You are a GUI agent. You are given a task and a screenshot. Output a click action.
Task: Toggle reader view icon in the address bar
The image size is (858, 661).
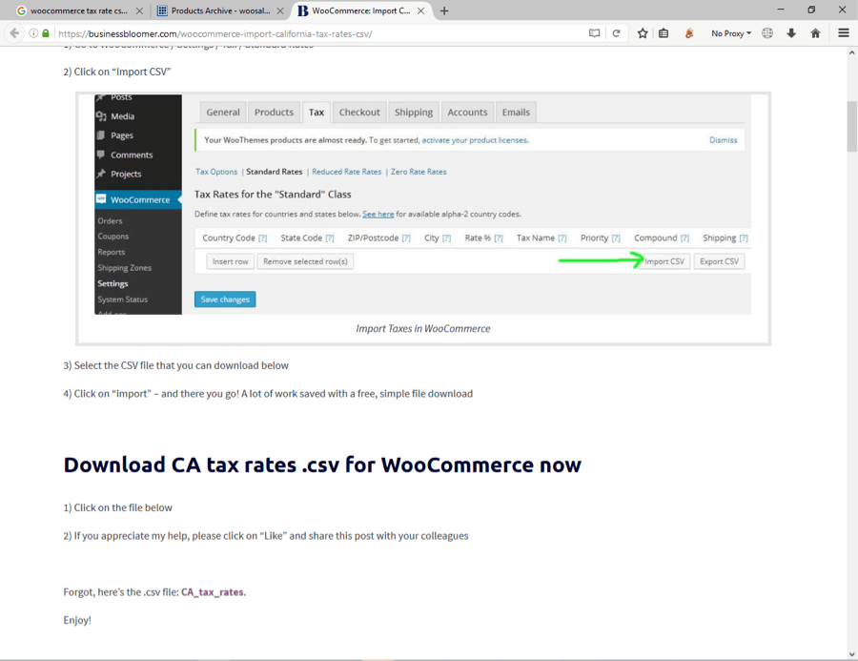pos(594,33)
